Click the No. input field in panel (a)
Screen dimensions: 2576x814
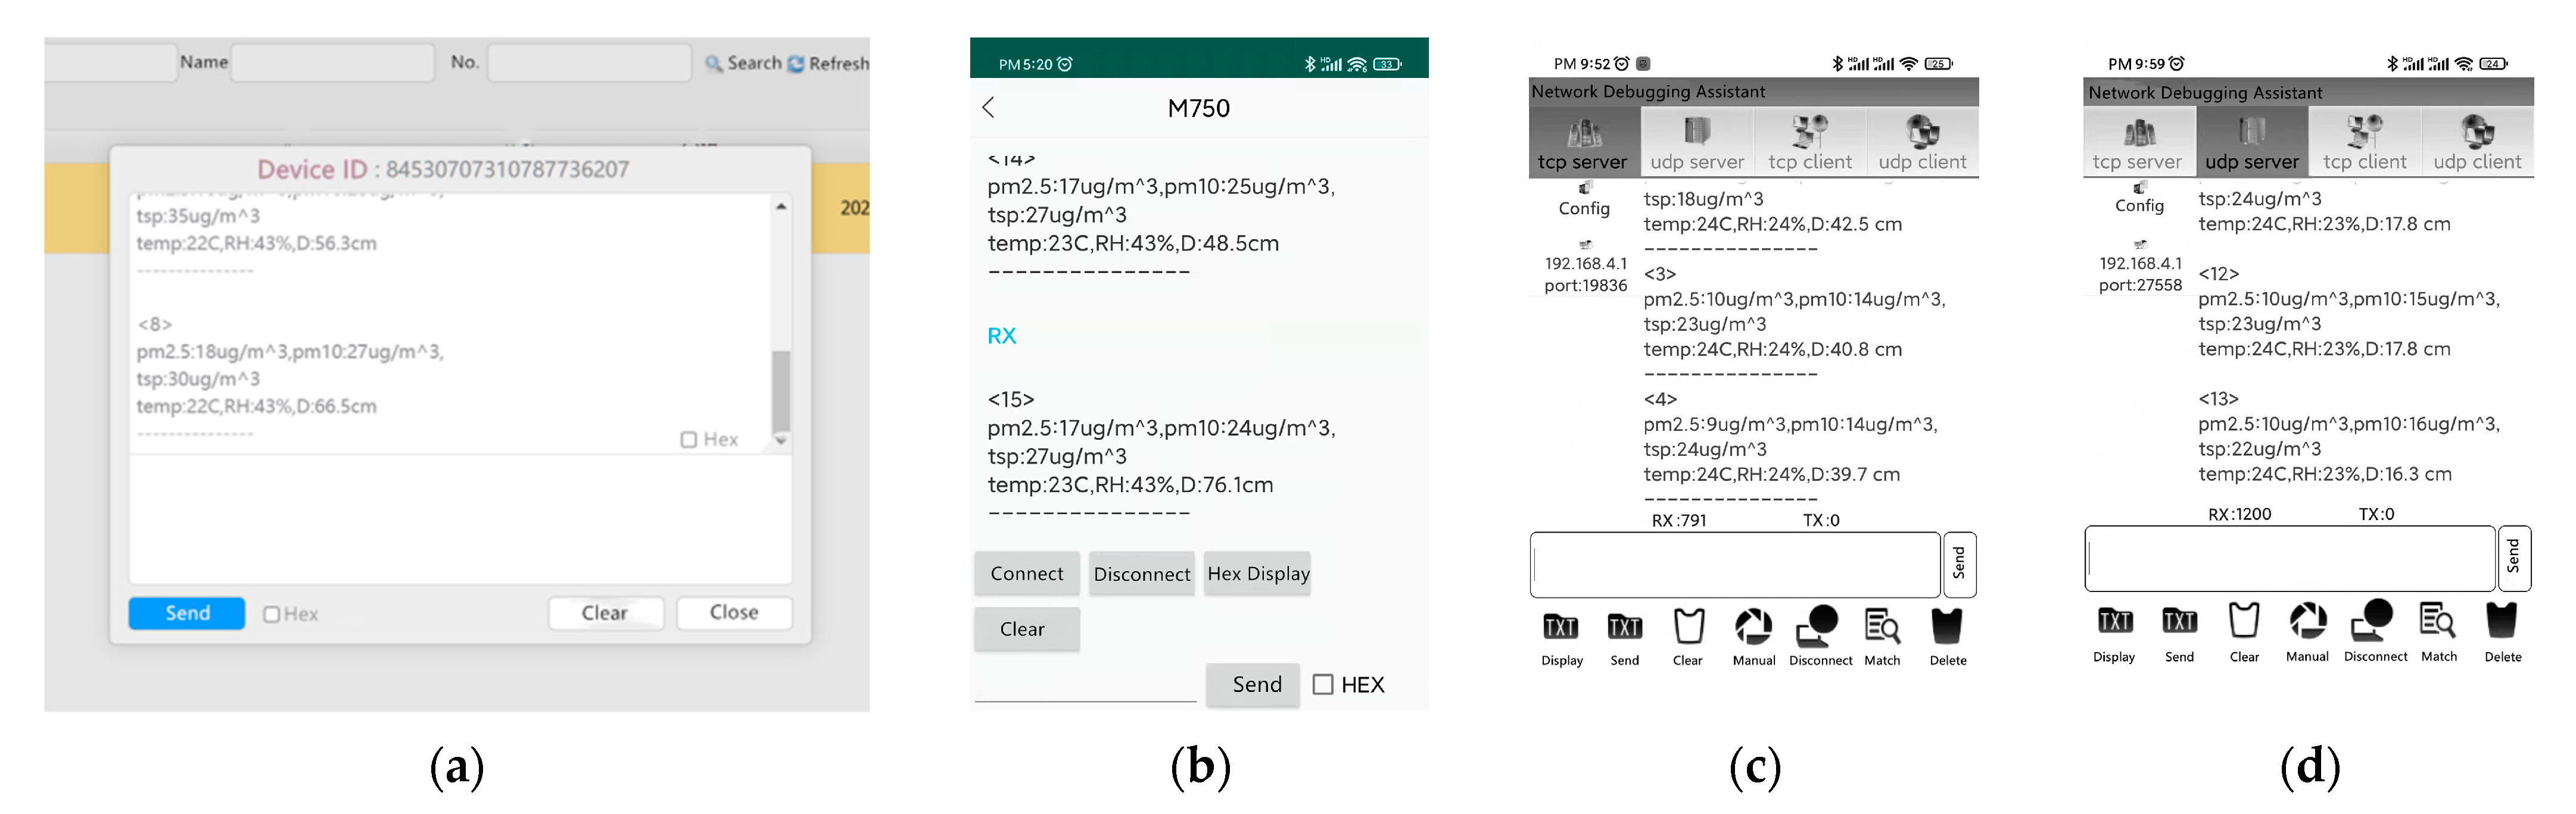click(x=589, y=63)
